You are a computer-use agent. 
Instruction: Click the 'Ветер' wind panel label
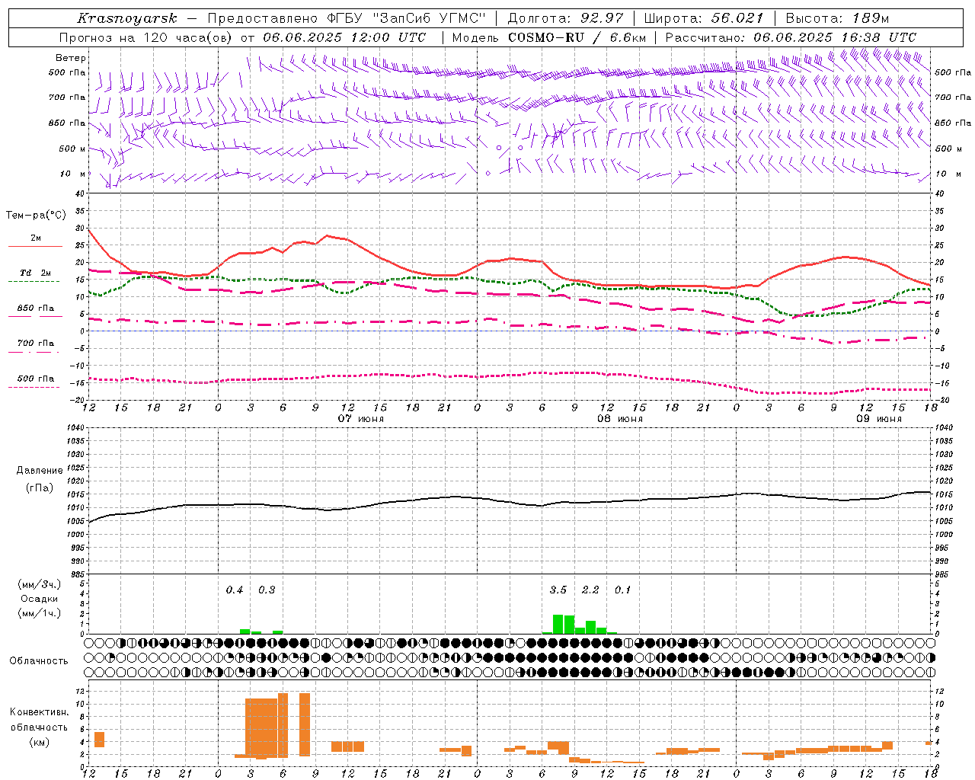(x=71, y=58)
